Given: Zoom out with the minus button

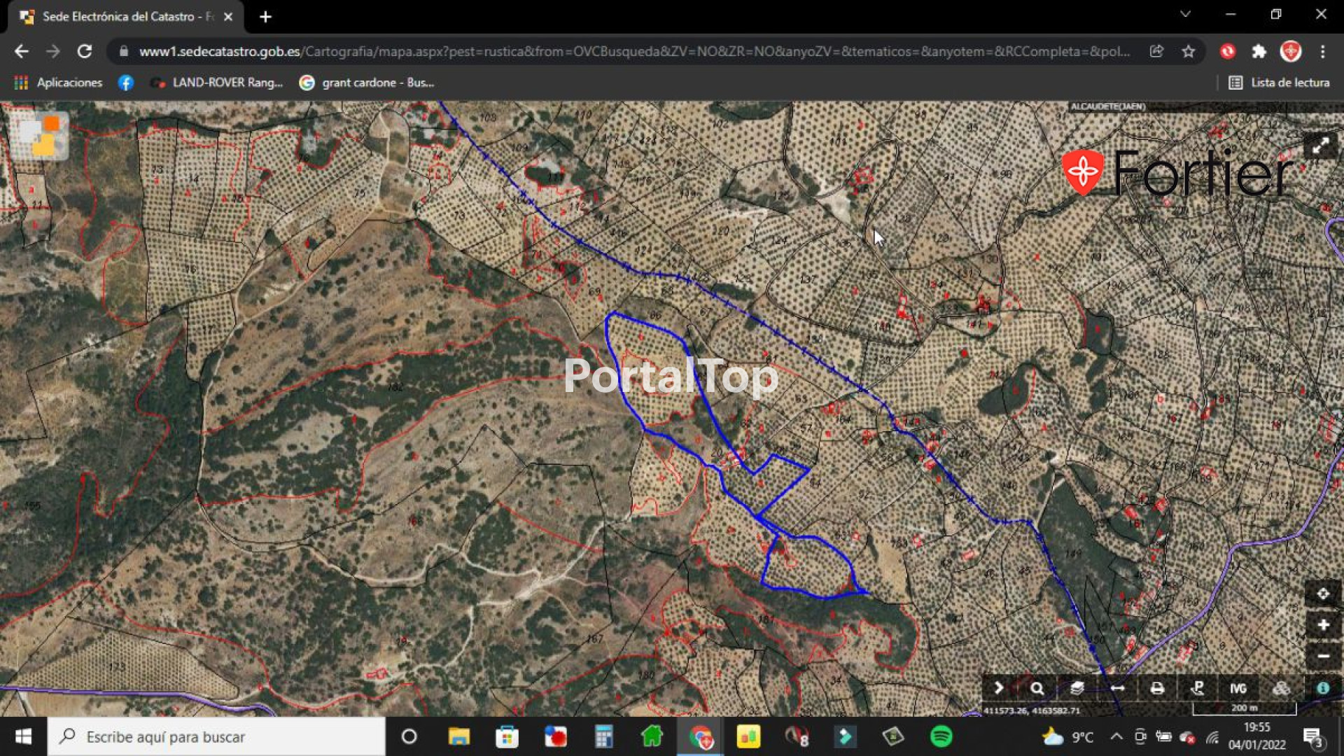Looking at the screenshot, I should [x=1322, y=656].
